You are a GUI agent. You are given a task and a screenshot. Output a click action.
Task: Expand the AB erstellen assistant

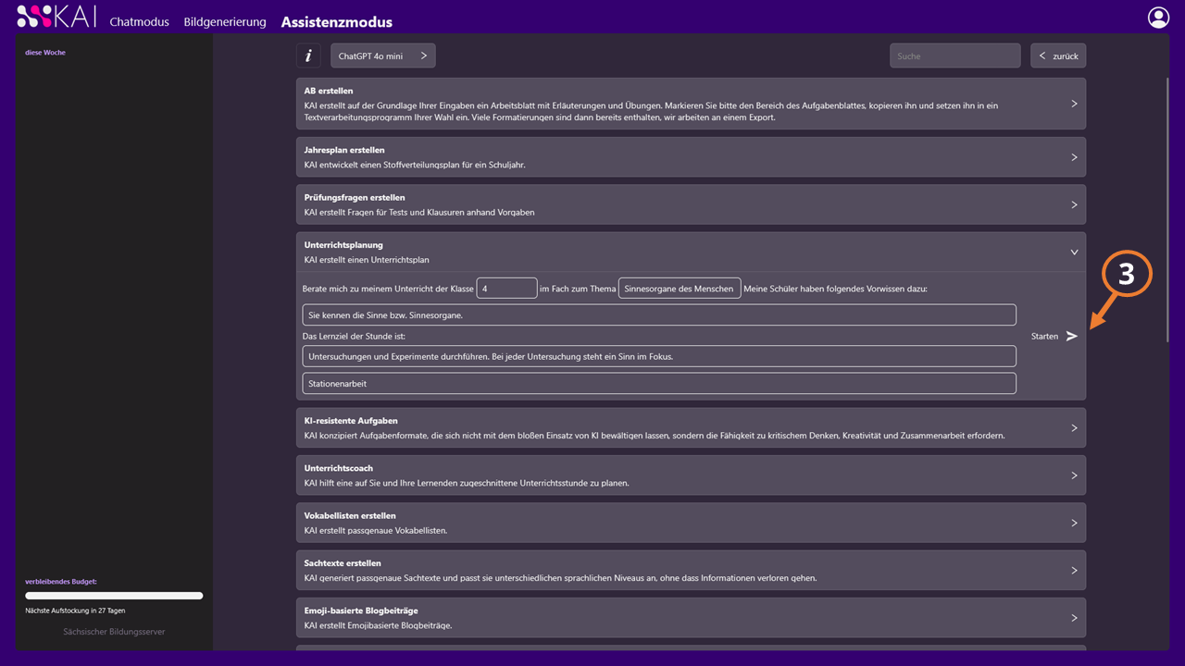point(691,104)
